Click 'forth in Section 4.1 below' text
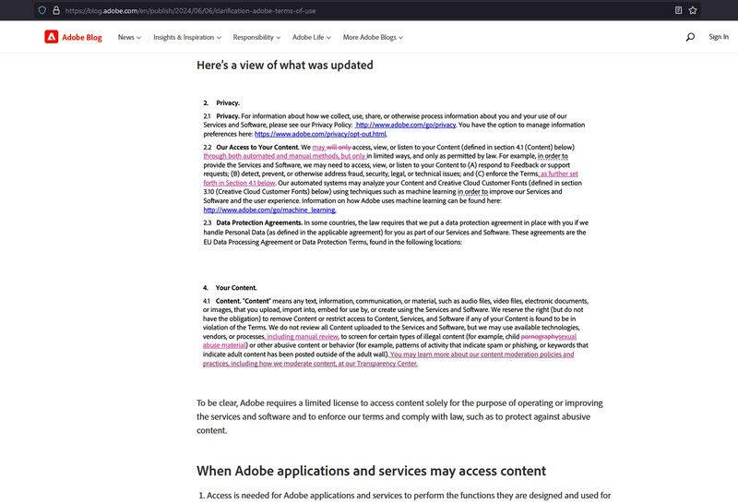Screen dimensions: 738x504 point(239,183)
